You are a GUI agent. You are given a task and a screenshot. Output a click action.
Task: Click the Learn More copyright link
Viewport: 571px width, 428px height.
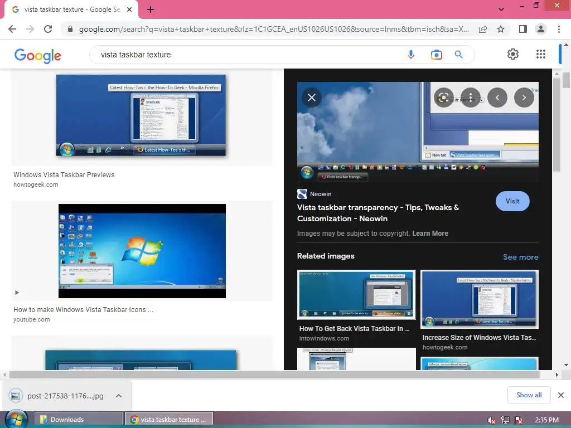pos(430,234)
